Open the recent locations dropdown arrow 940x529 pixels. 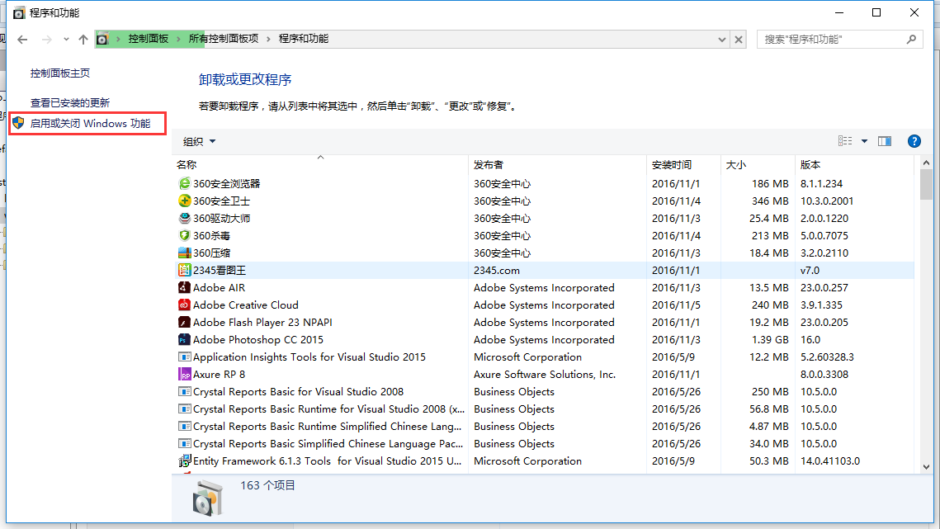pos(66,40)
